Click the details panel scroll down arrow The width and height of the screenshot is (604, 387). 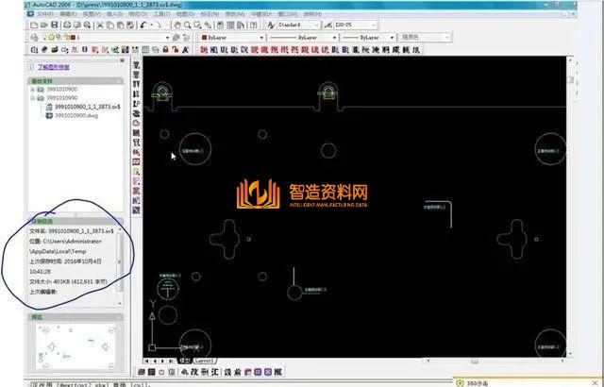[120, 303]
